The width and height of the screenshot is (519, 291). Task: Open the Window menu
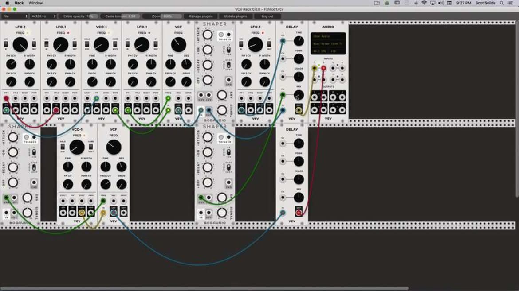[35, 3]
